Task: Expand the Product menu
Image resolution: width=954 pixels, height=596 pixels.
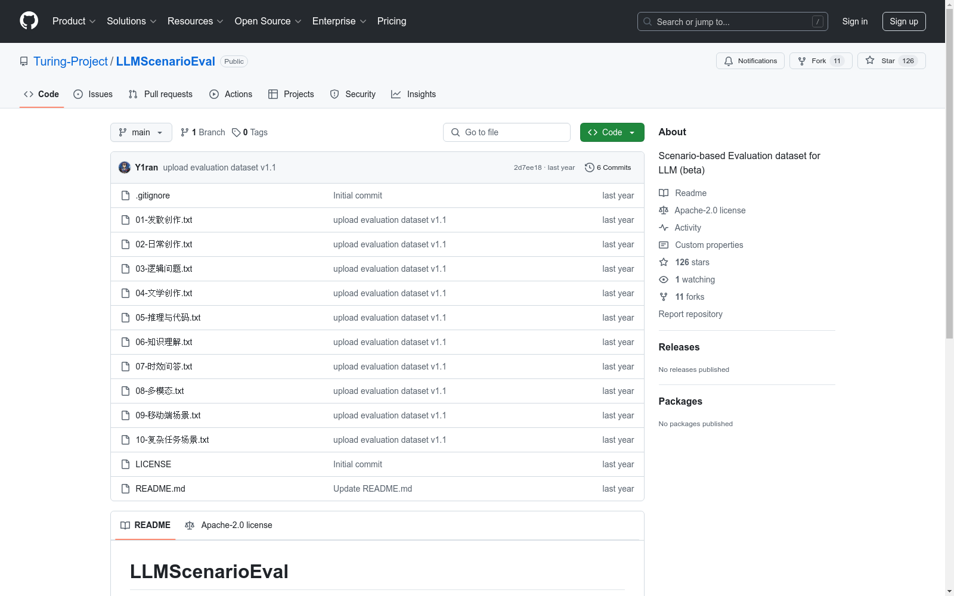Action: coord(74,21)
